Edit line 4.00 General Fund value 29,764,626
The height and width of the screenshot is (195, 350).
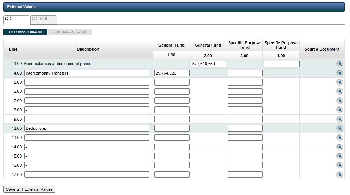(172, 73)
